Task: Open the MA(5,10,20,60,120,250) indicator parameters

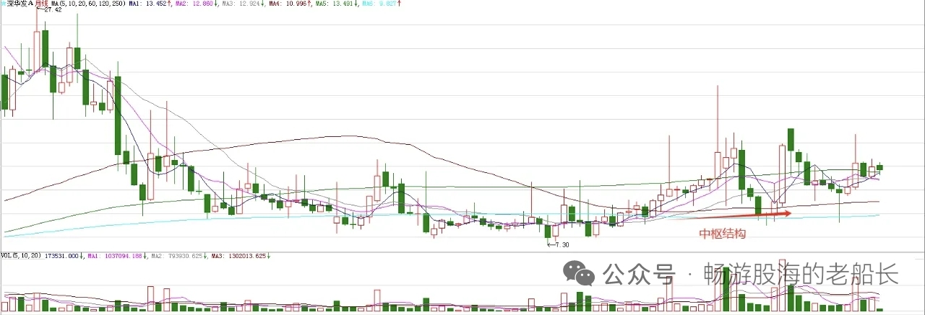Action: tap(88, 4)
